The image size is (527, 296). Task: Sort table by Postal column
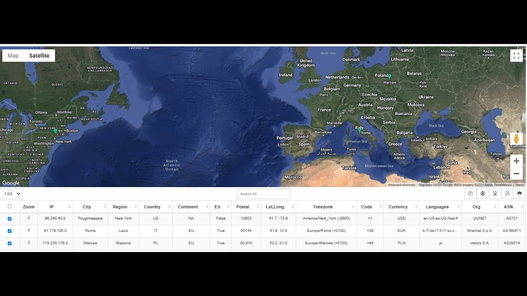[x=246, y=207]
